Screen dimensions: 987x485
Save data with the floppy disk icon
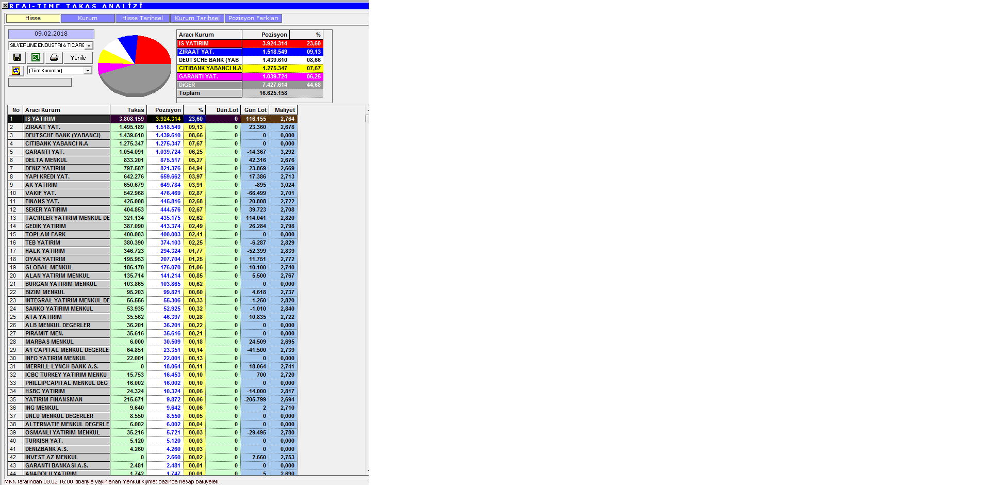pos(17,57)
